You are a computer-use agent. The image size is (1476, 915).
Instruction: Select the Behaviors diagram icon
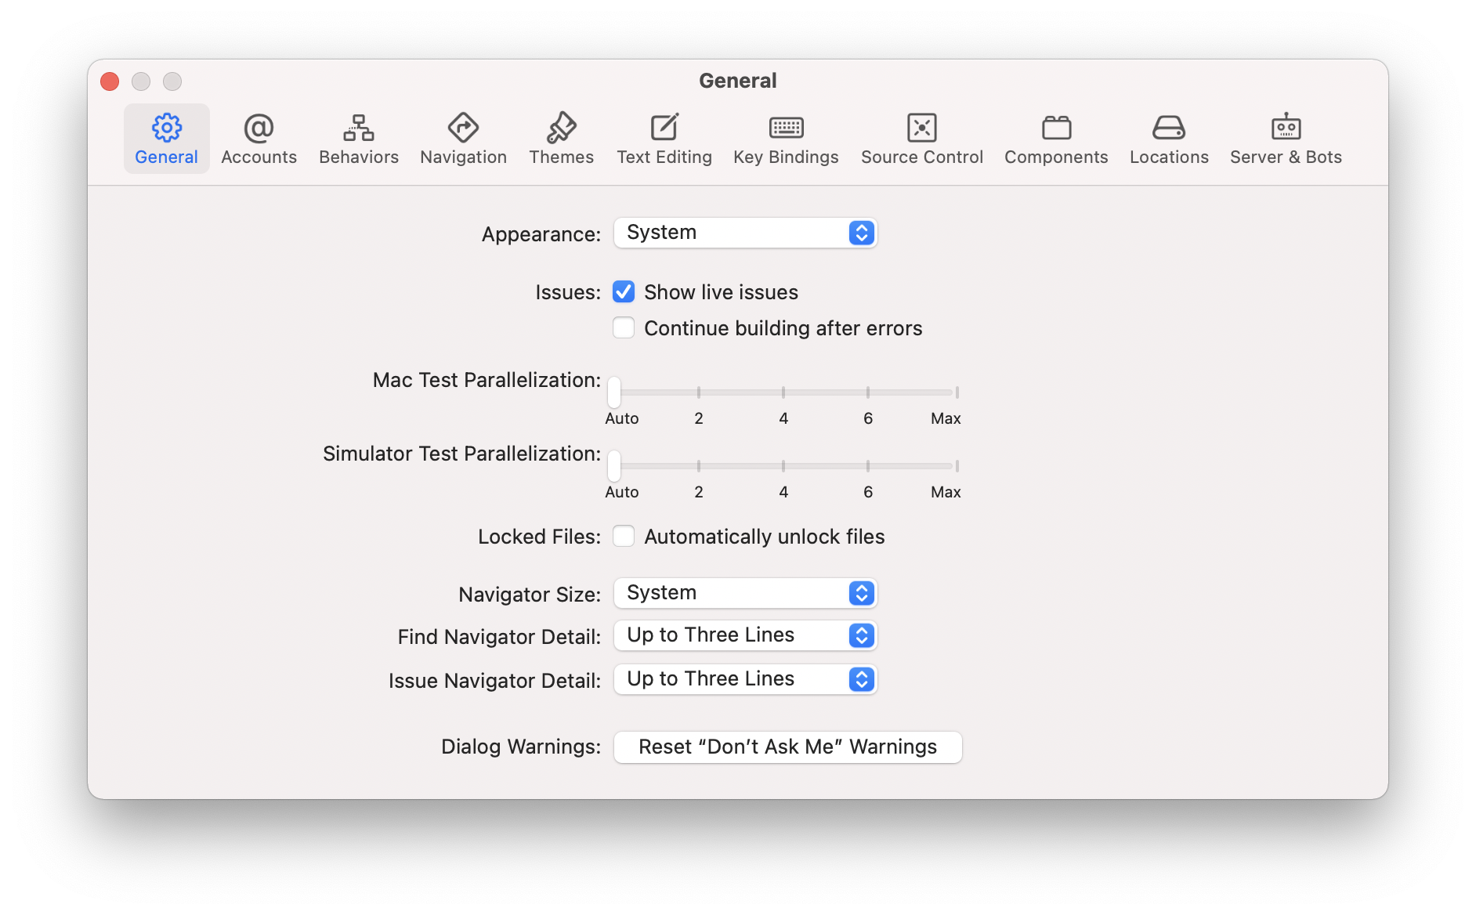(x=359, y=128)
